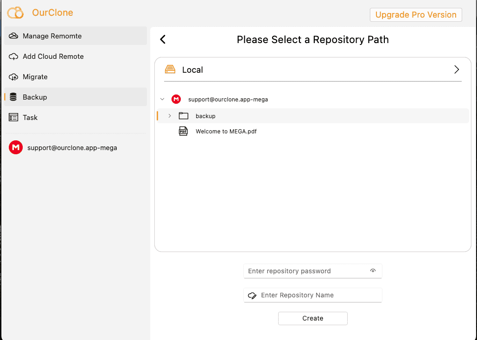Click the backup folder icon
The height and width of the screenshot is (340, 477).
coord(184,116)
